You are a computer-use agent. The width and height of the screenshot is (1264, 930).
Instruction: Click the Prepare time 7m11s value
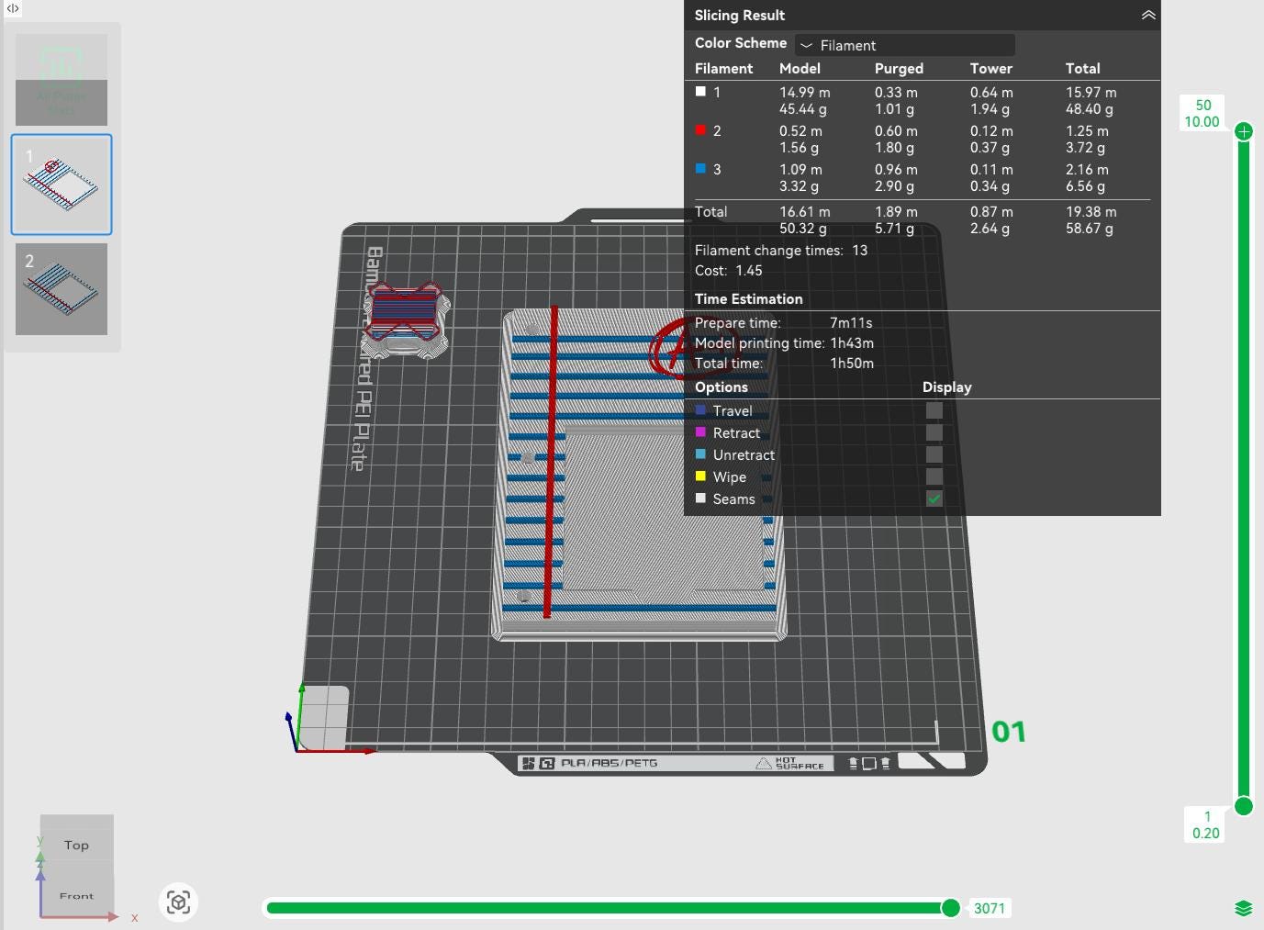[851, 322]
